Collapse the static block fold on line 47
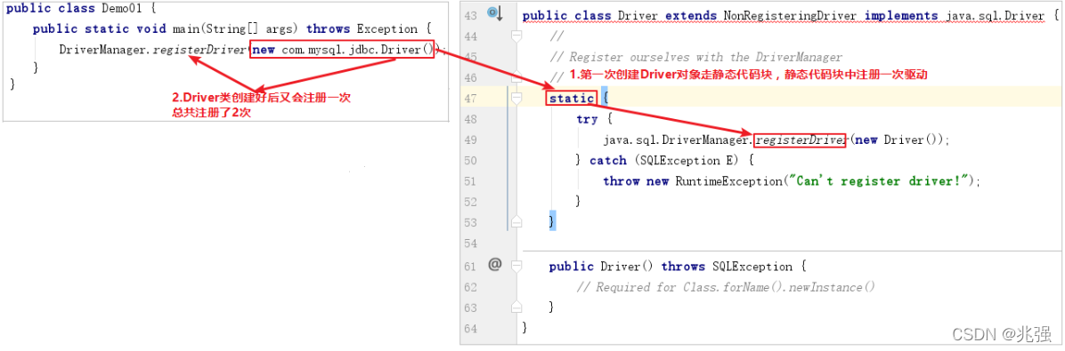This screenshot has height=351, width=1065. coord(516,99)
